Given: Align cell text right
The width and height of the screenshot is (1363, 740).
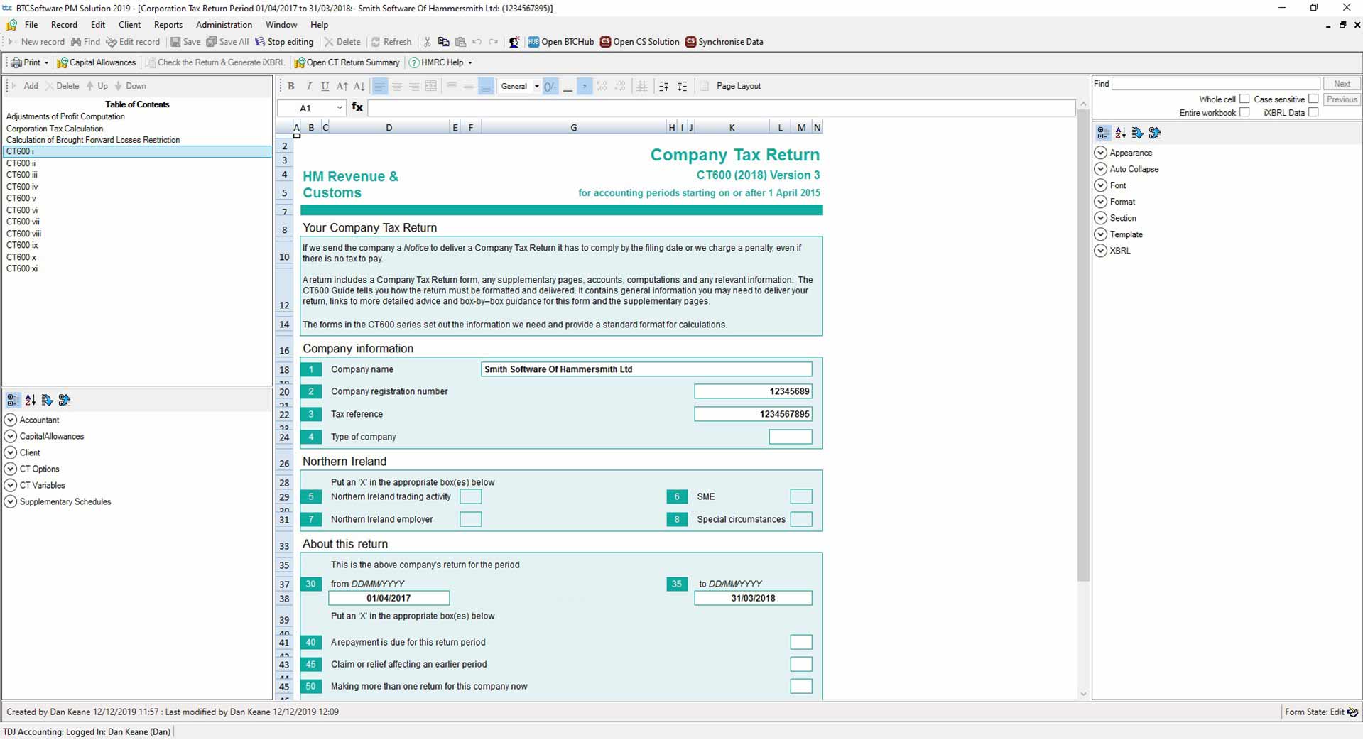Looking at the screenshot, I should [x=414, y=86].
